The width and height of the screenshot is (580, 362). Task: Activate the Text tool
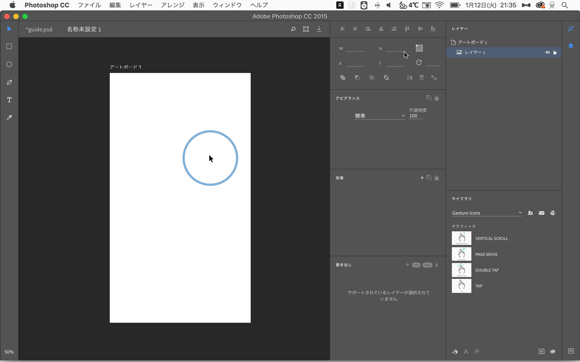click(x=9, y=100)
